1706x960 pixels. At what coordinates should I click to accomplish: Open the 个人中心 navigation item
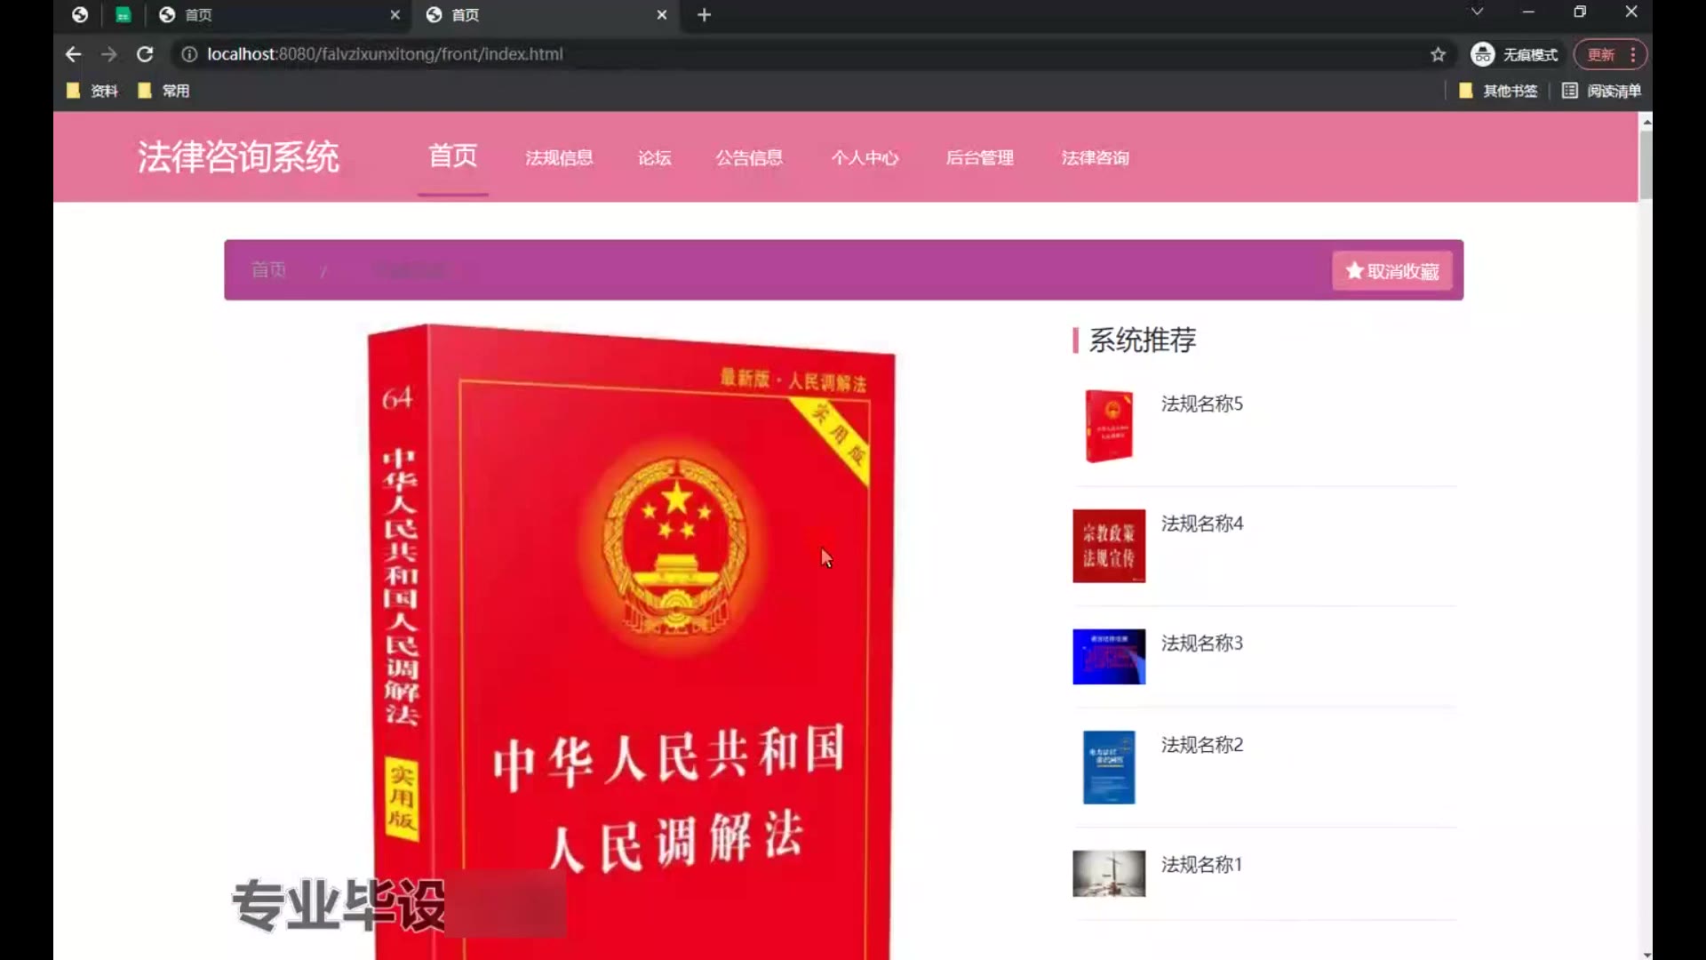[865, 157]
